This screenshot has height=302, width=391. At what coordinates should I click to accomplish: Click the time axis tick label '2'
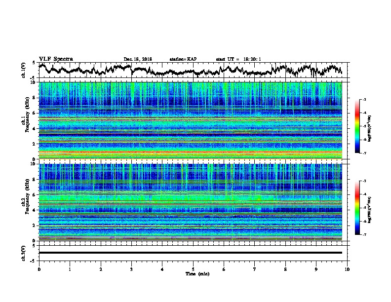[x=101, y=269]
